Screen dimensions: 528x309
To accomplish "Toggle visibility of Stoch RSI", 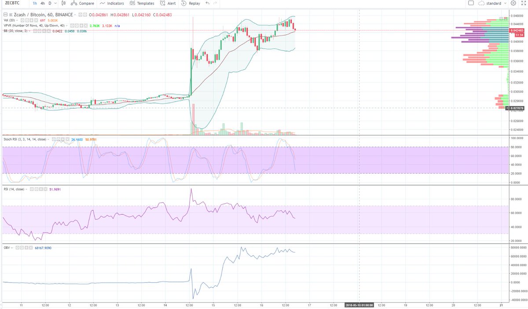I will (54, 139).
